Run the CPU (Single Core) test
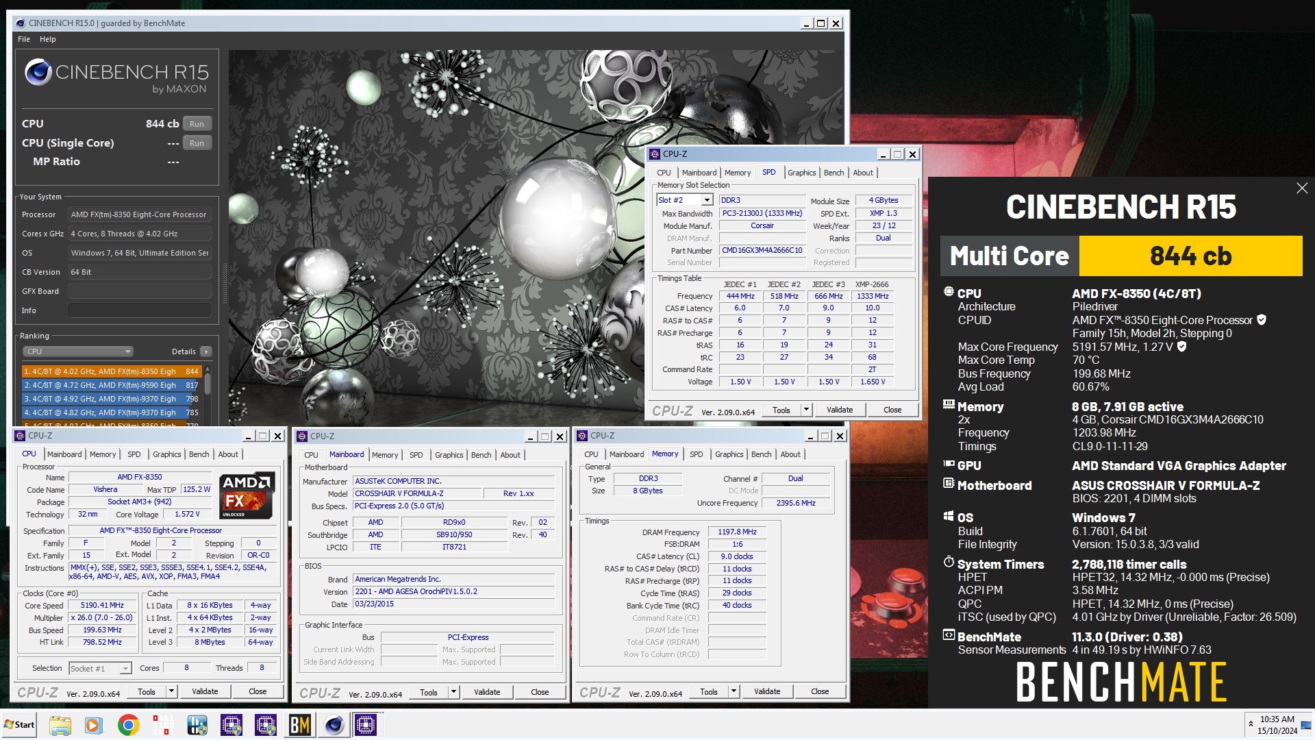Viewport: 1315px width, 740px height. pyautogui.click(x=197, y=143)
